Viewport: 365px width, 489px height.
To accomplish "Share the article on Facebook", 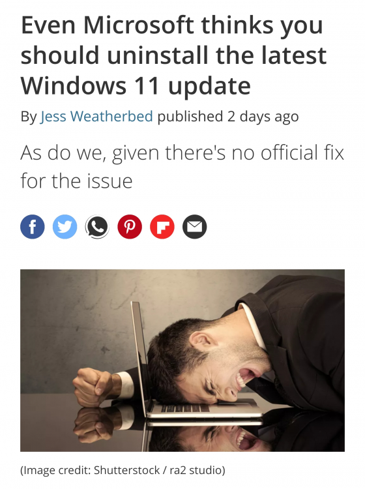I will (x=33, y=227).
